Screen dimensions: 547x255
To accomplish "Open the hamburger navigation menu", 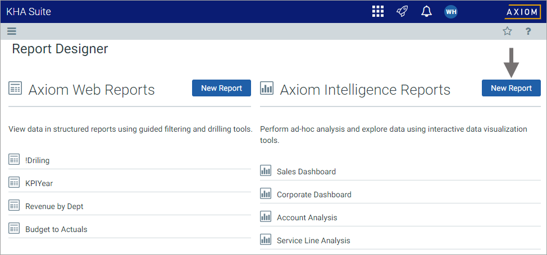I will click(12, 31).
